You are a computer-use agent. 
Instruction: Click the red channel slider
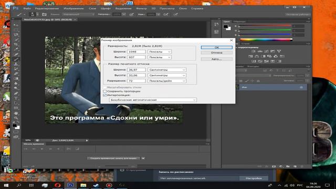[265, 26]
